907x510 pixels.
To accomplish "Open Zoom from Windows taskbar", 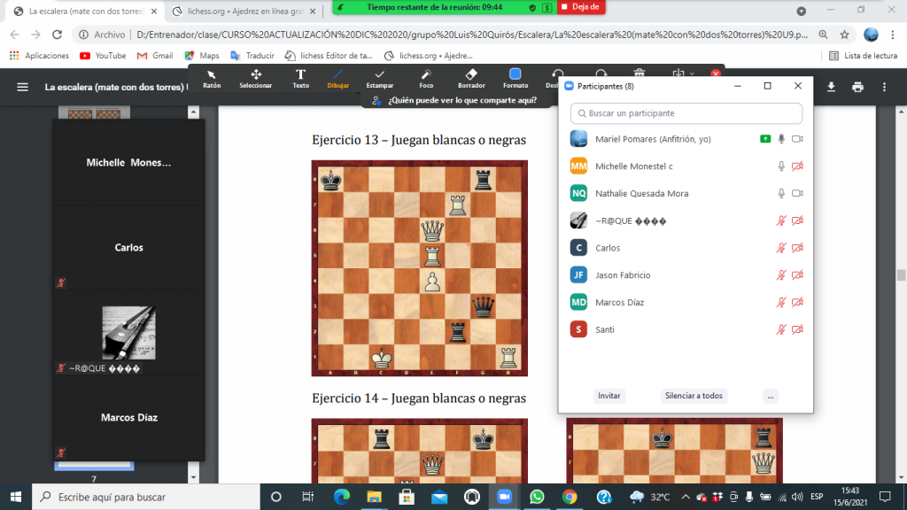I will point(504,497).
